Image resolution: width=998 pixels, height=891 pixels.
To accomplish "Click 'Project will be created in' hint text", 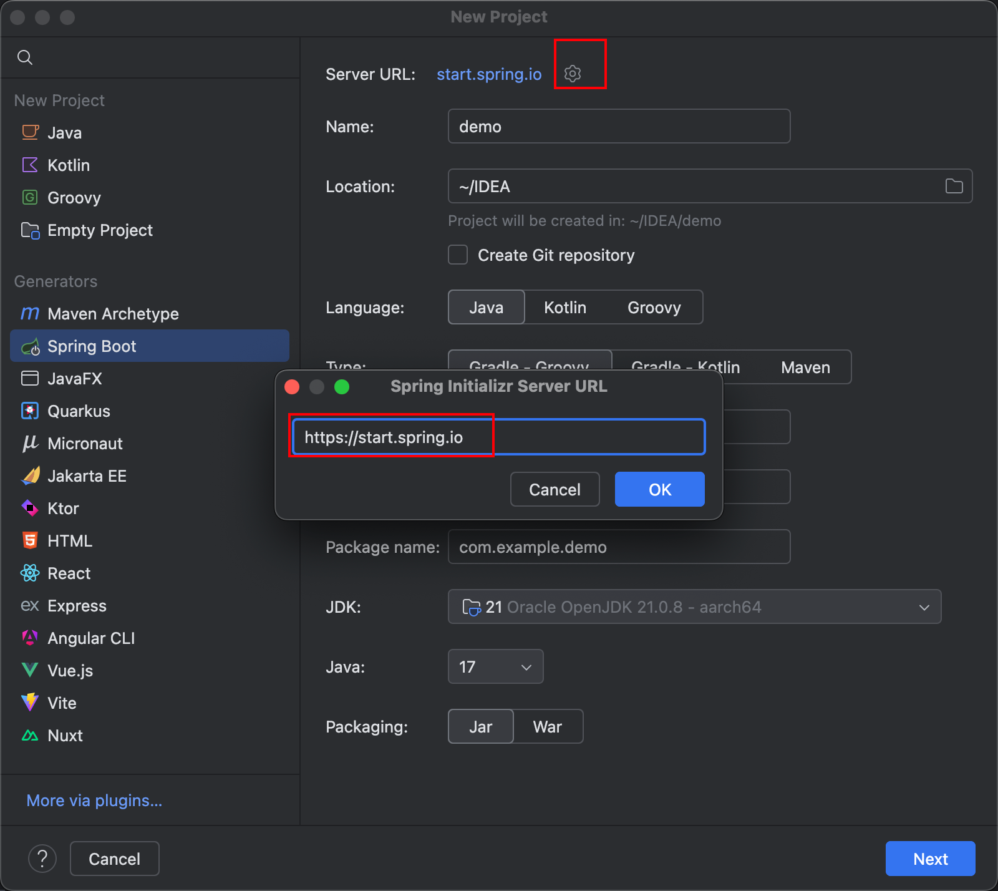I will click(584, 220).
